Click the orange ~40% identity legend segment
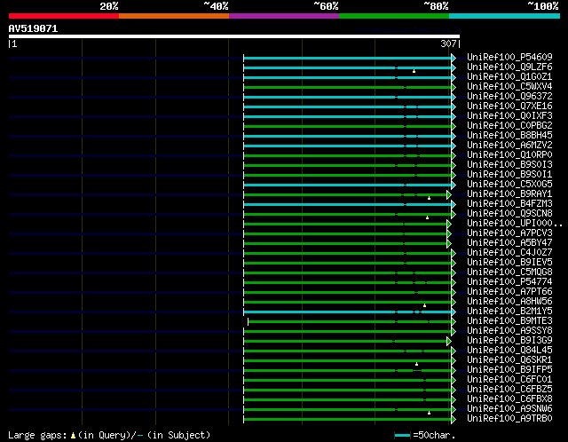The width and height of the screenshot is (568, 442). 173,16
